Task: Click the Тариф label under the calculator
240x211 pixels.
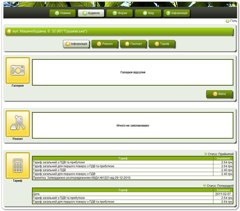Action: point(17,181)
